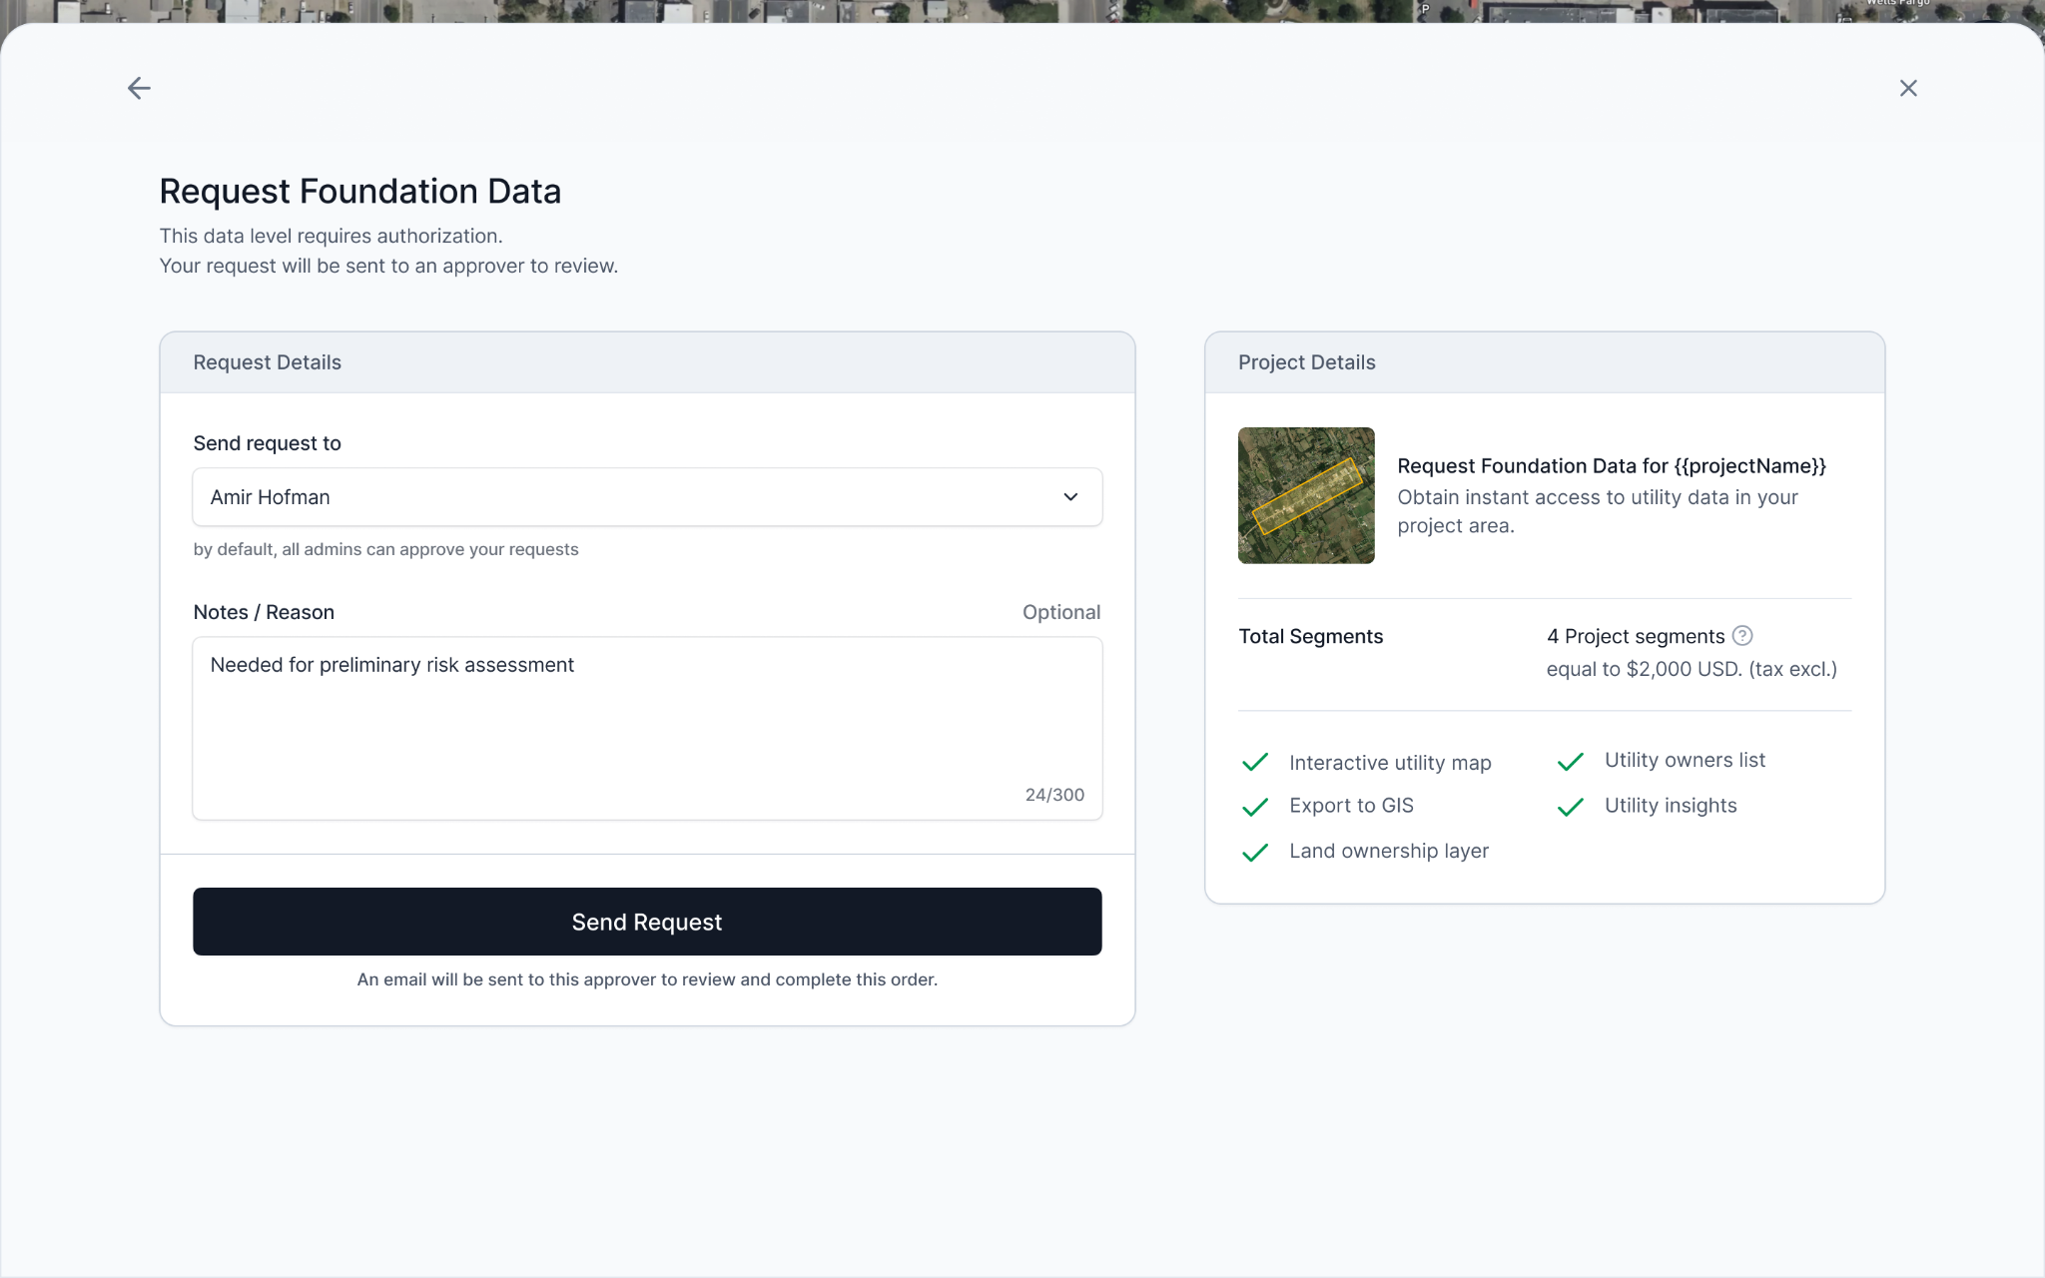Click the Optional label above notes

click(1060, 612)
